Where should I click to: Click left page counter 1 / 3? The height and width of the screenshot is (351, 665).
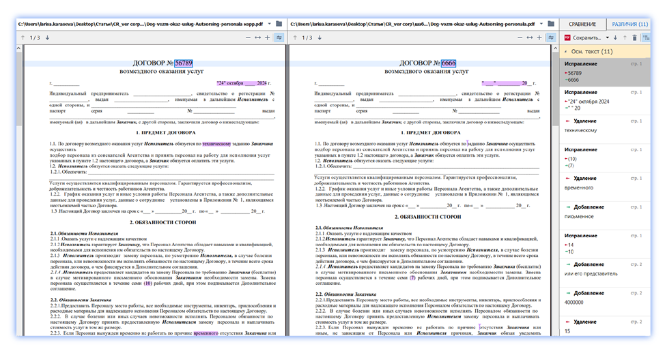[35, 37]
